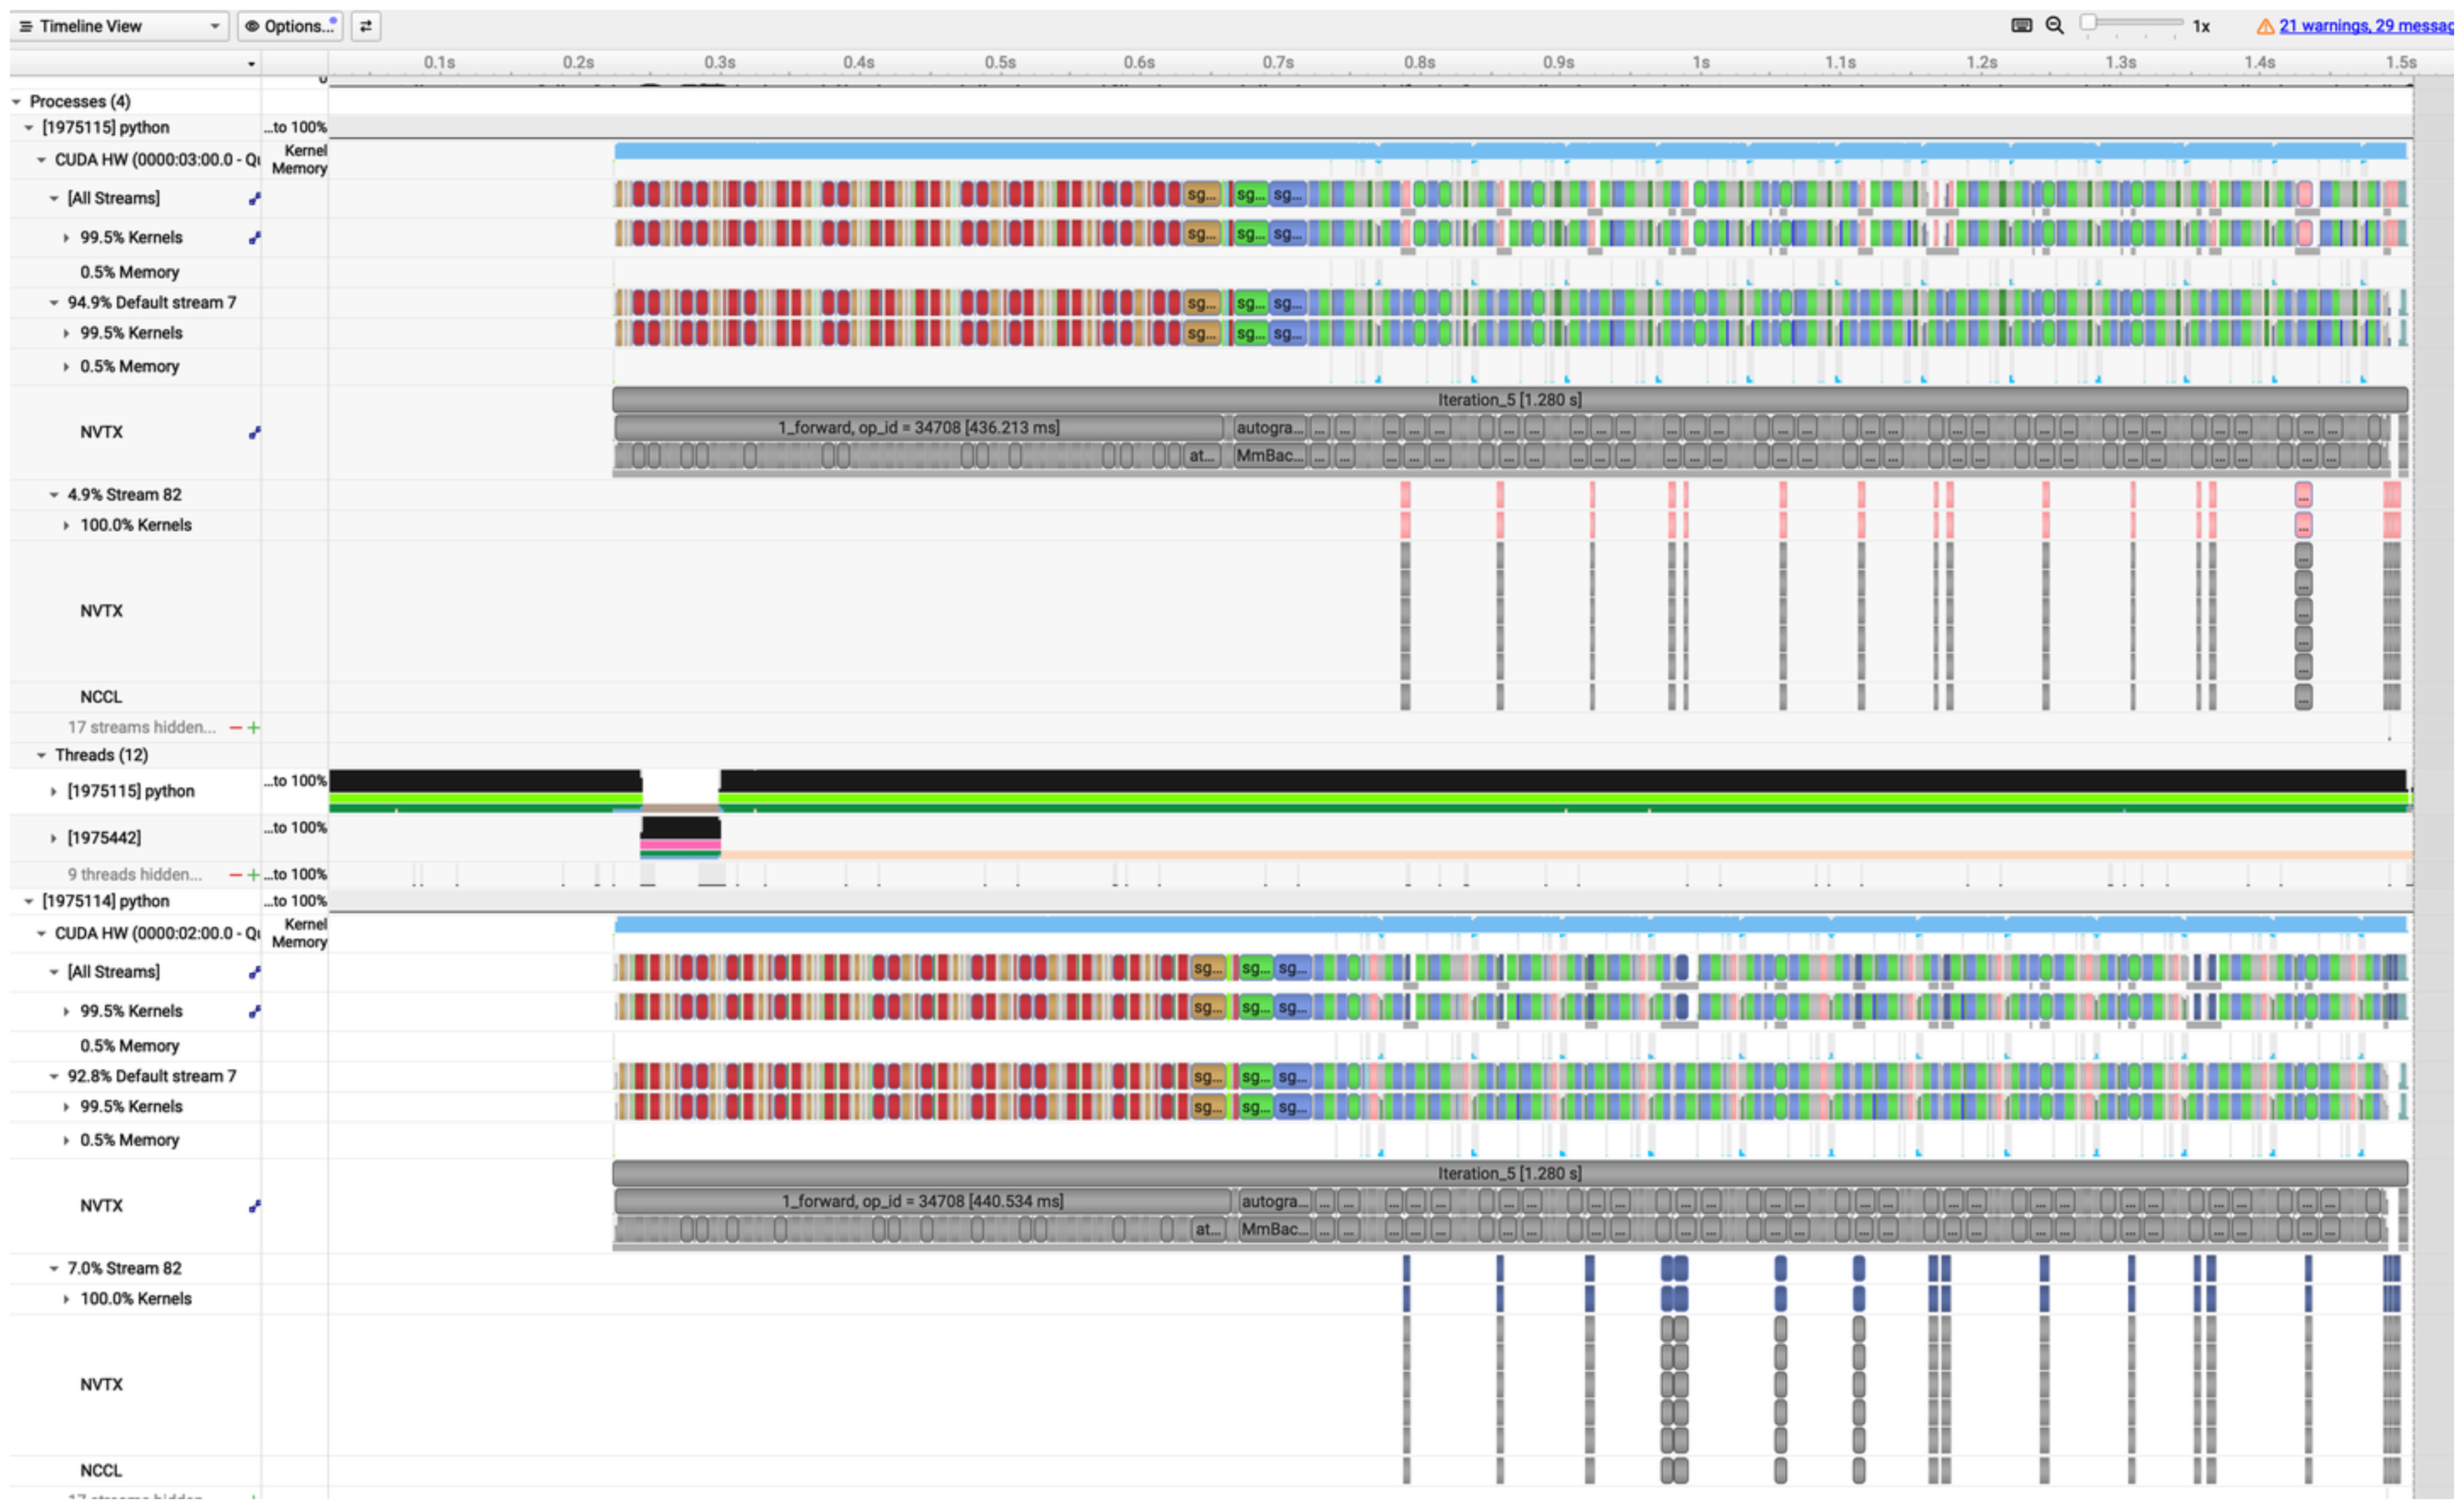Click the blue pin icon beside [All Streams]
This screenshot has height=1509, width=2464.
click(256, 197)
